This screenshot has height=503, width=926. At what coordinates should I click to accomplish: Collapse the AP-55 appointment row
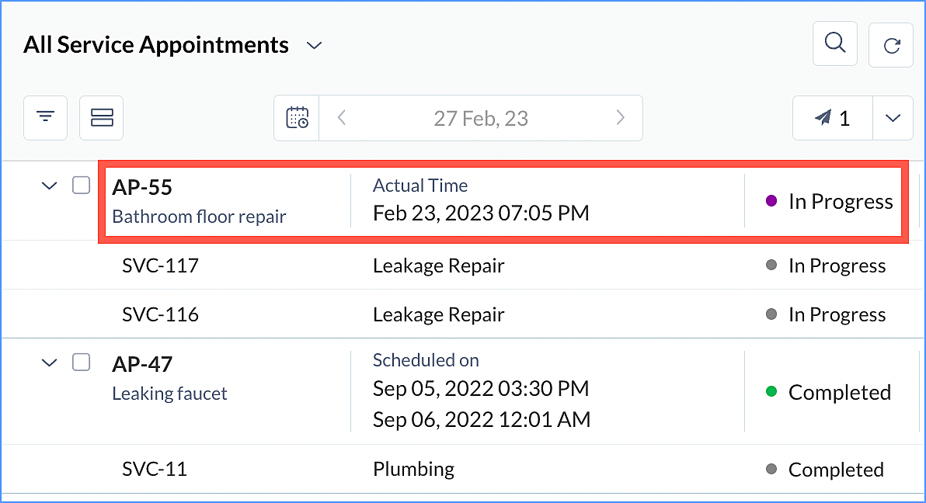49,186
